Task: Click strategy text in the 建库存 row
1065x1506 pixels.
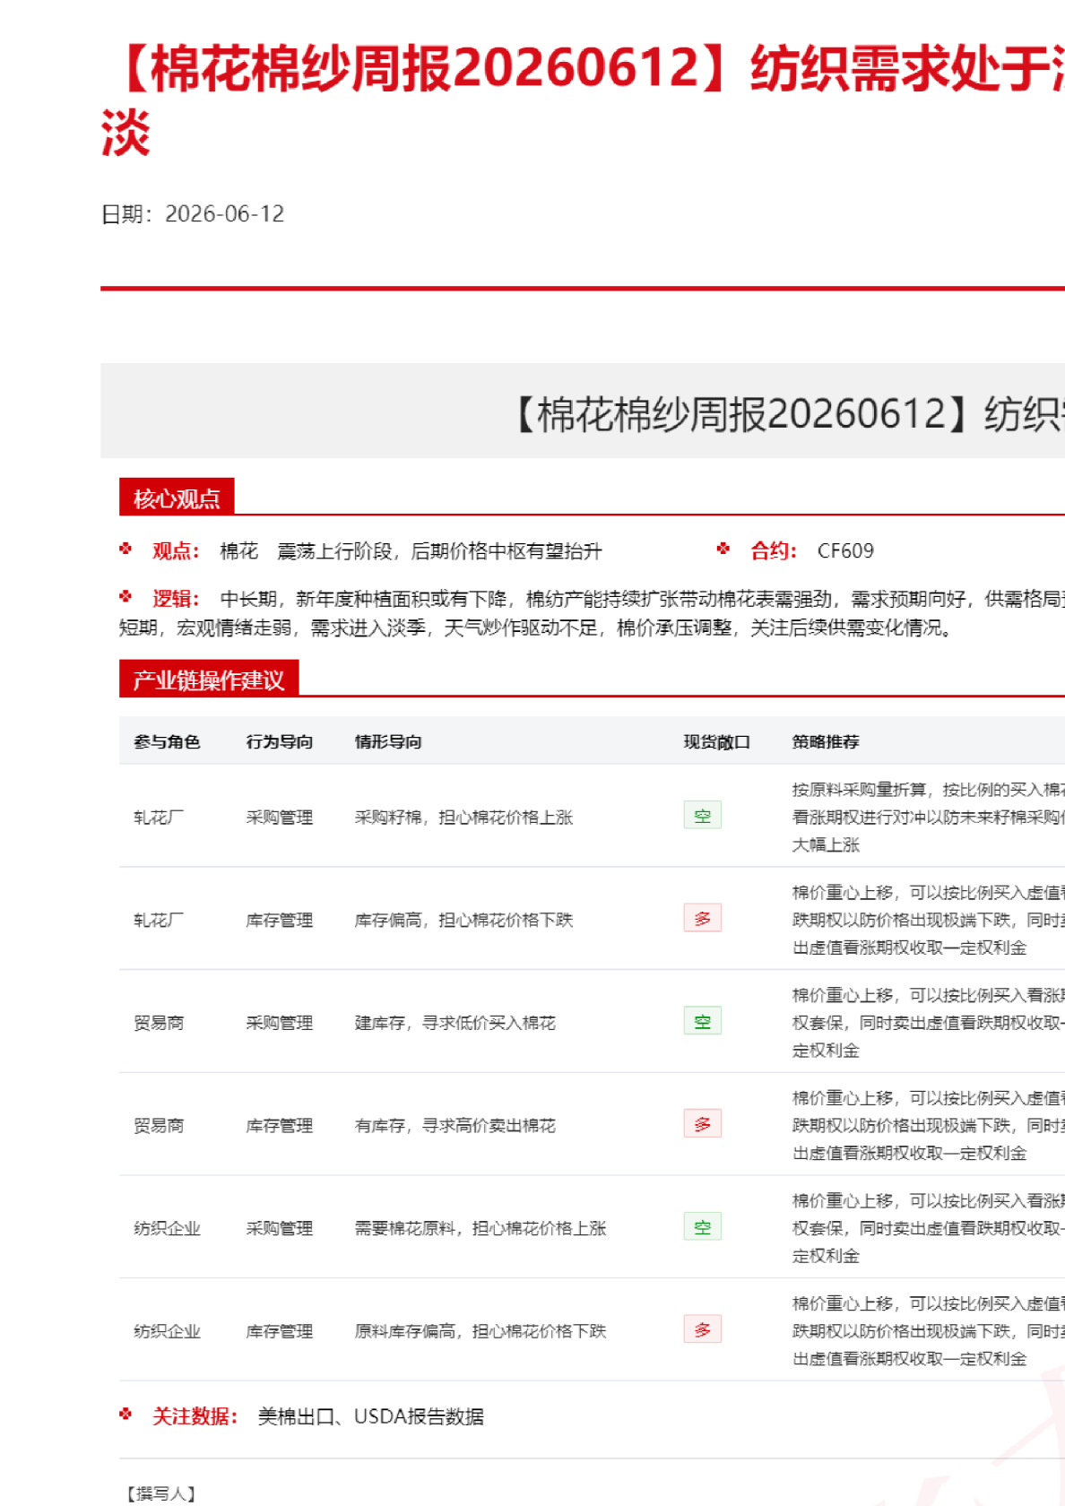Action: (929, 1023)
